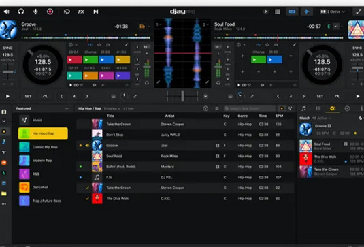Select the queue list tab in right panel

click(318, 108)
